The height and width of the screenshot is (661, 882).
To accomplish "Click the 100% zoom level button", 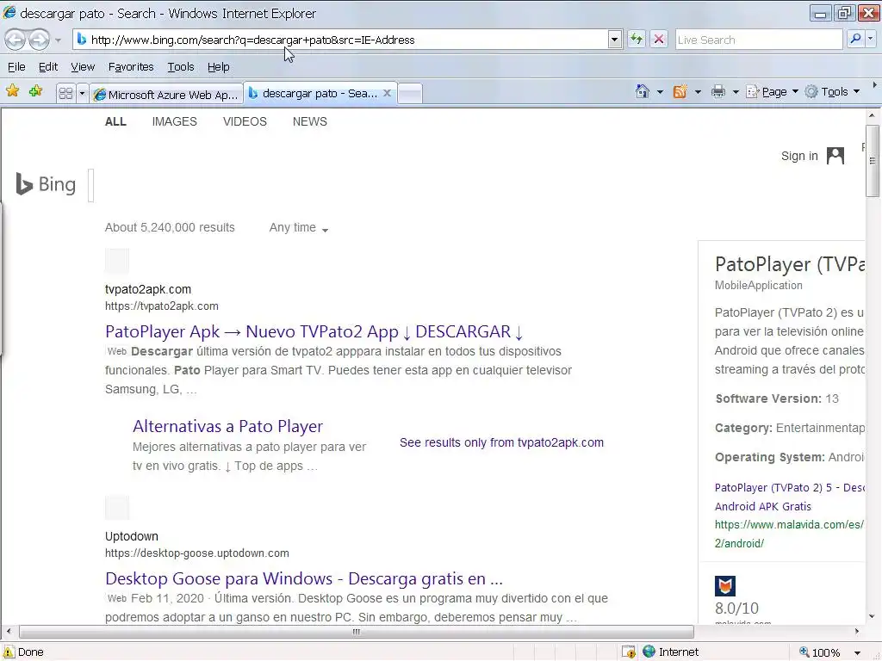I will 820,652.
